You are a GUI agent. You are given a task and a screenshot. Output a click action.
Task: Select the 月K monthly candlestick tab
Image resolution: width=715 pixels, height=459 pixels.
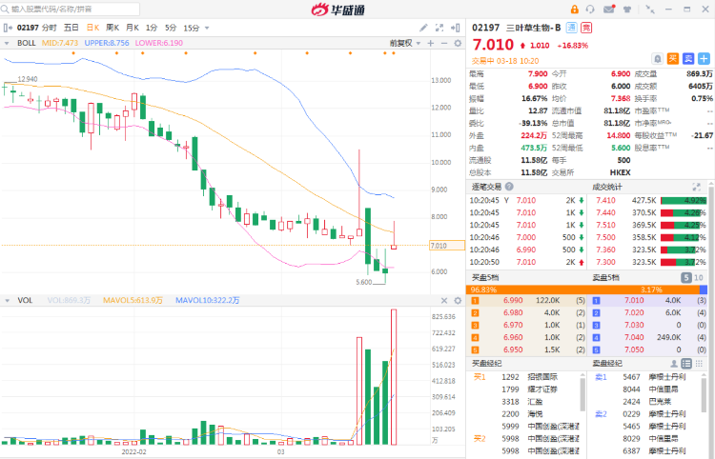point(133,28)
